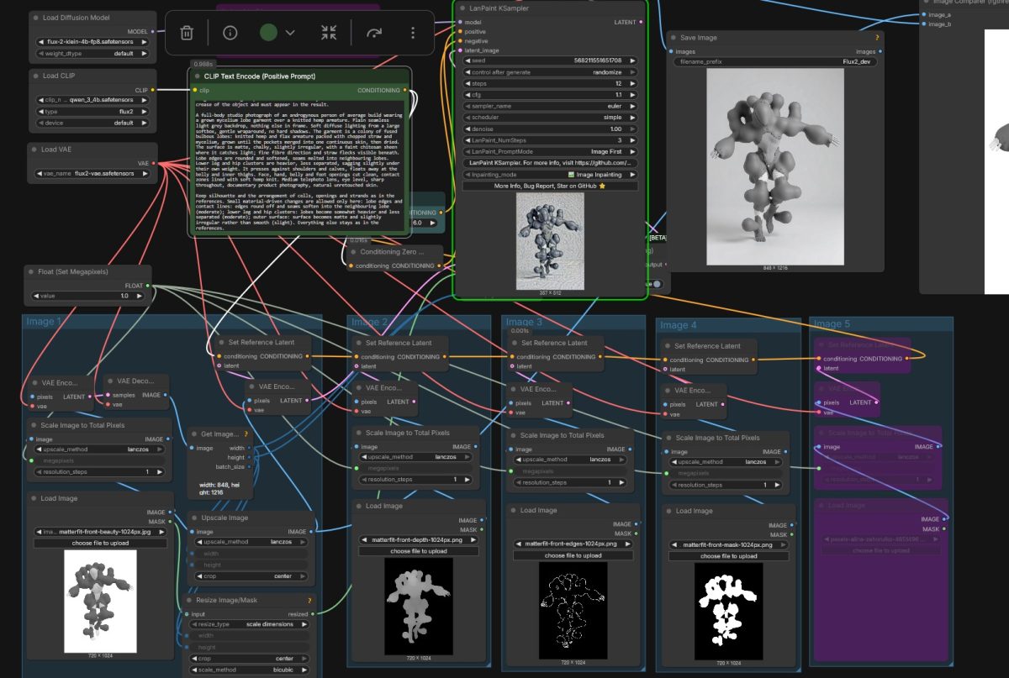Toggle collapse dot of Load VAE node
Image resolution: width=1009 pixels, height=678 pixels.
click(35, 150)
